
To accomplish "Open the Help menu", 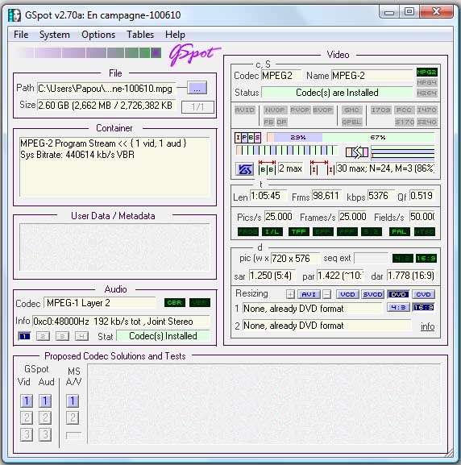I will click(x=175, y=35).
